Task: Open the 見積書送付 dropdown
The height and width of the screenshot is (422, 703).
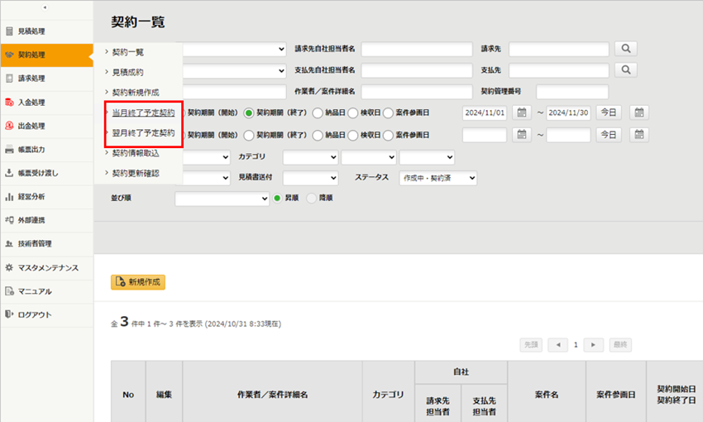Action: (x=311, y=178)
